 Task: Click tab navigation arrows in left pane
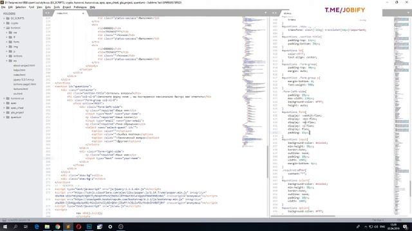[47, 13]
